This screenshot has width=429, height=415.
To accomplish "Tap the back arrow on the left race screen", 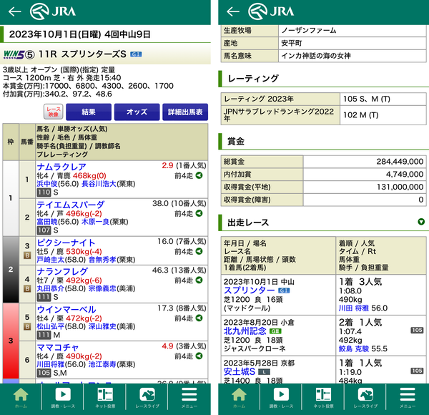I will [15, 11].
